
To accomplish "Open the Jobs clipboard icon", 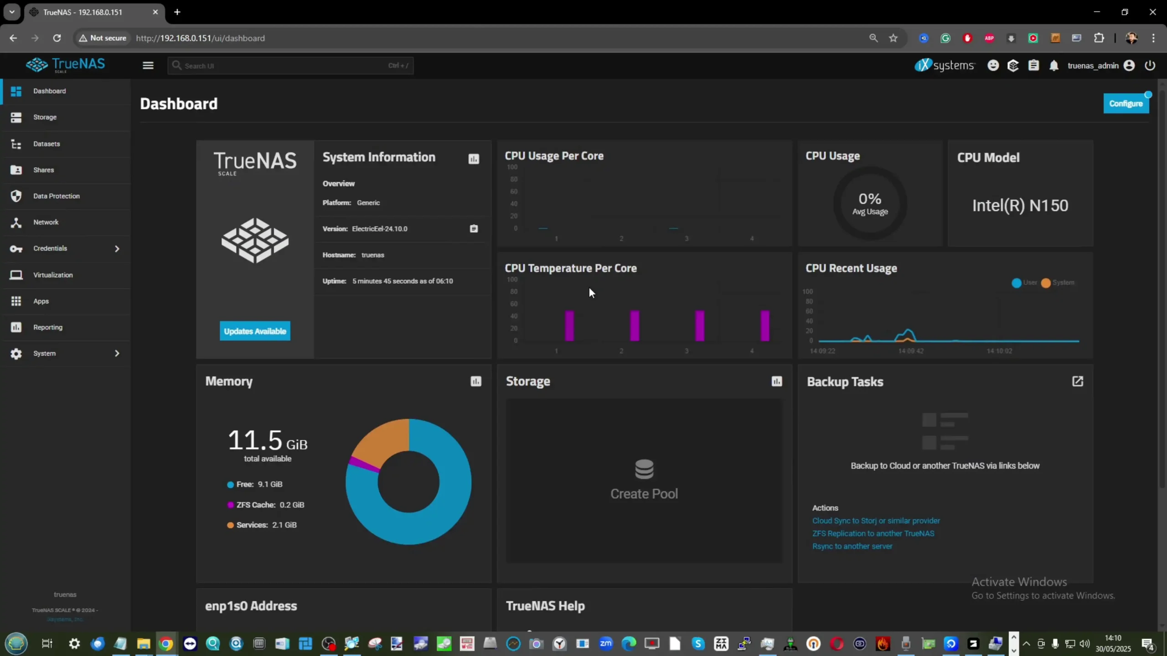I will (1033, 66).
